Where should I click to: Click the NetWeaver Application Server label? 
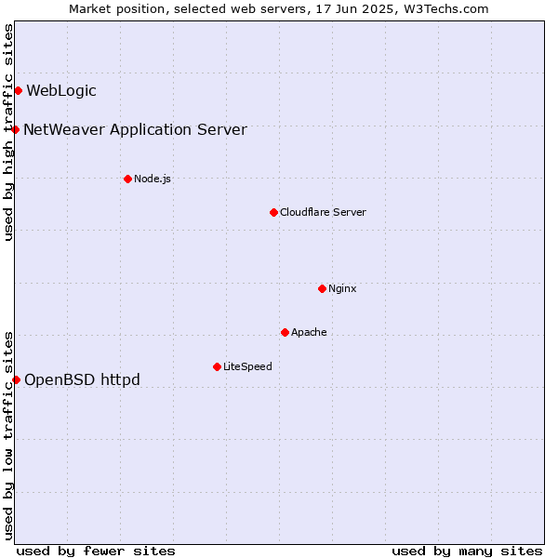point(135,129)
